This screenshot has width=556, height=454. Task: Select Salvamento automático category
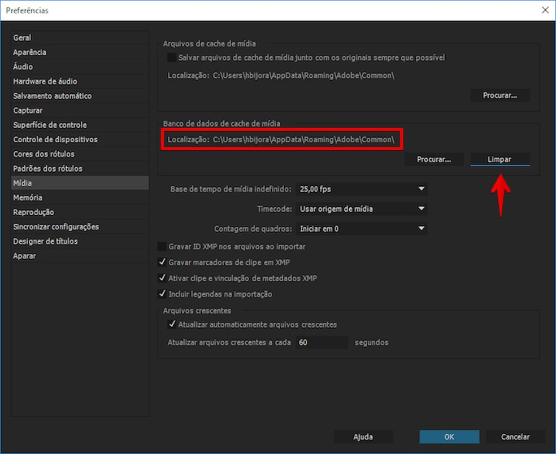80,95
